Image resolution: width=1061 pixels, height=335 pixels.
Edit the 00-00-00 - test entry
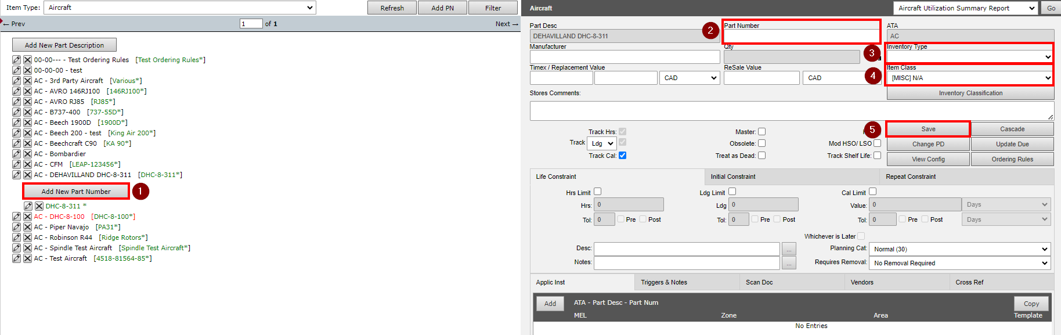[16, 70]
